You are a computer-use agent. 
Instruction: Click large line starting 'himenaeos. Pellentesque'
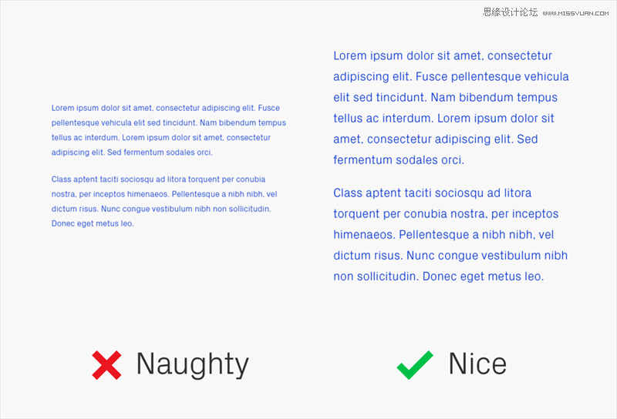tap(443, 235)
